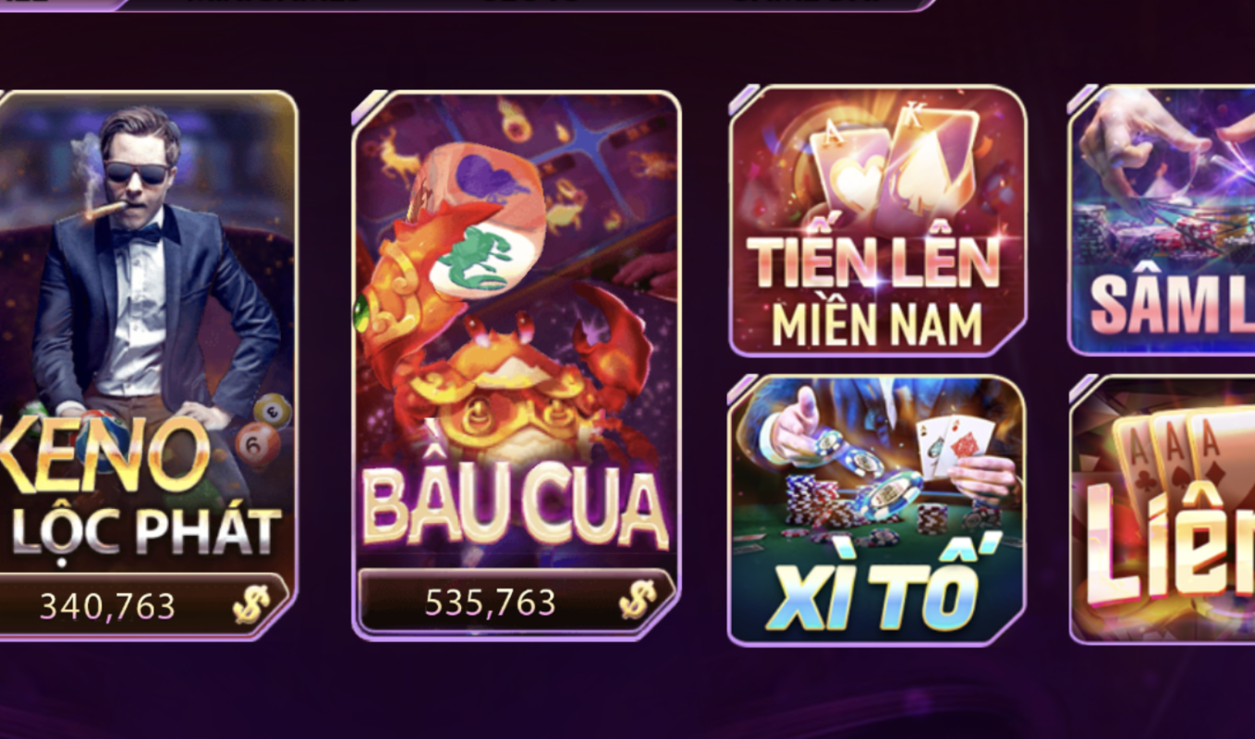Click the gold dollar icon beside 340,763
1255x739 pixels.
(x=250, y=604)
